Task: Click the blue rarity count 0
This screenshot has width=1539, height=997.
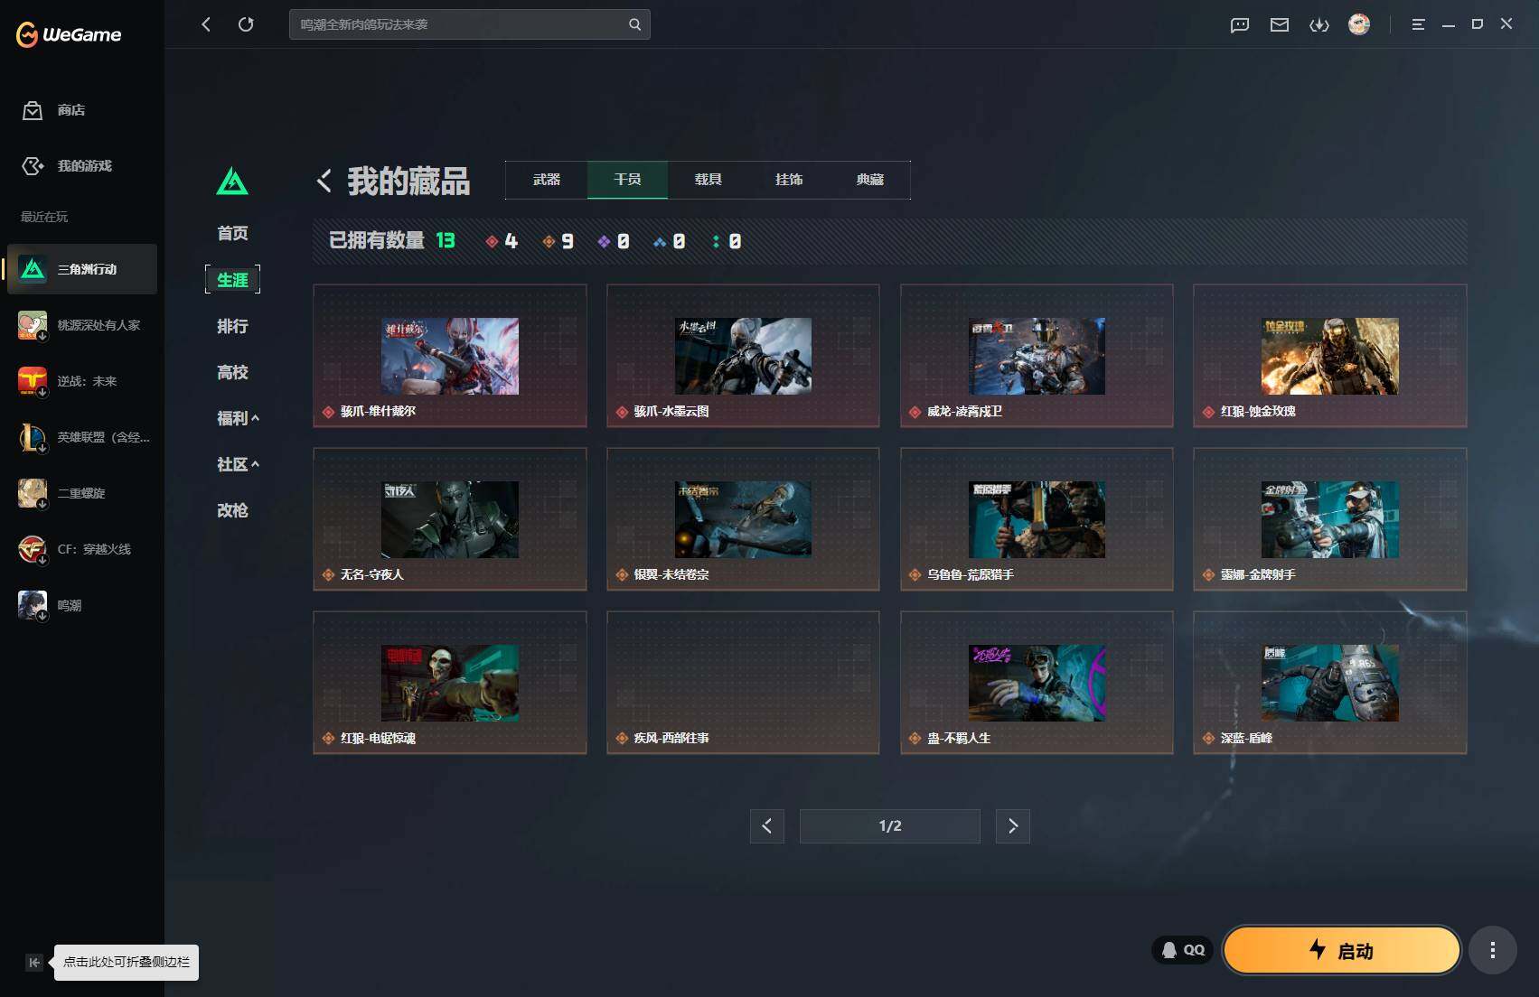Action: point(670,241)
